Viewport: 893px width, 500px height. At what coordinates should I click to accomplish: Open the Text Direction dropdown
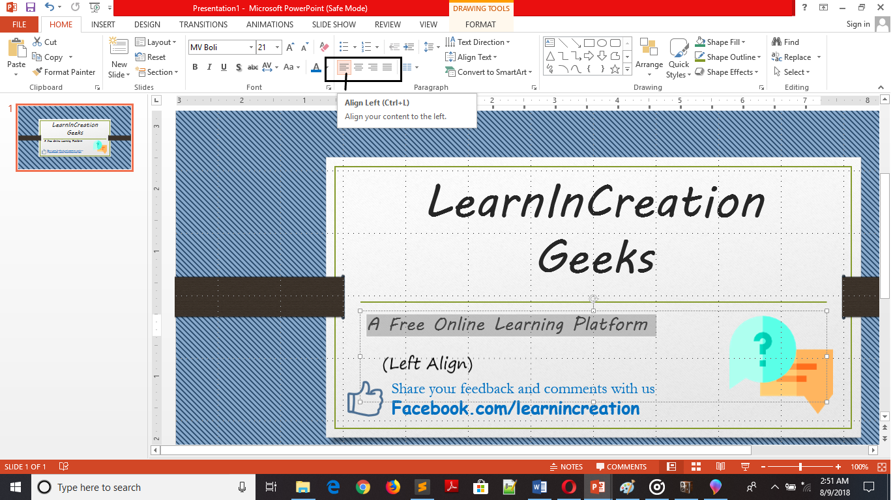pyautogui.click(x=508, y=42)
